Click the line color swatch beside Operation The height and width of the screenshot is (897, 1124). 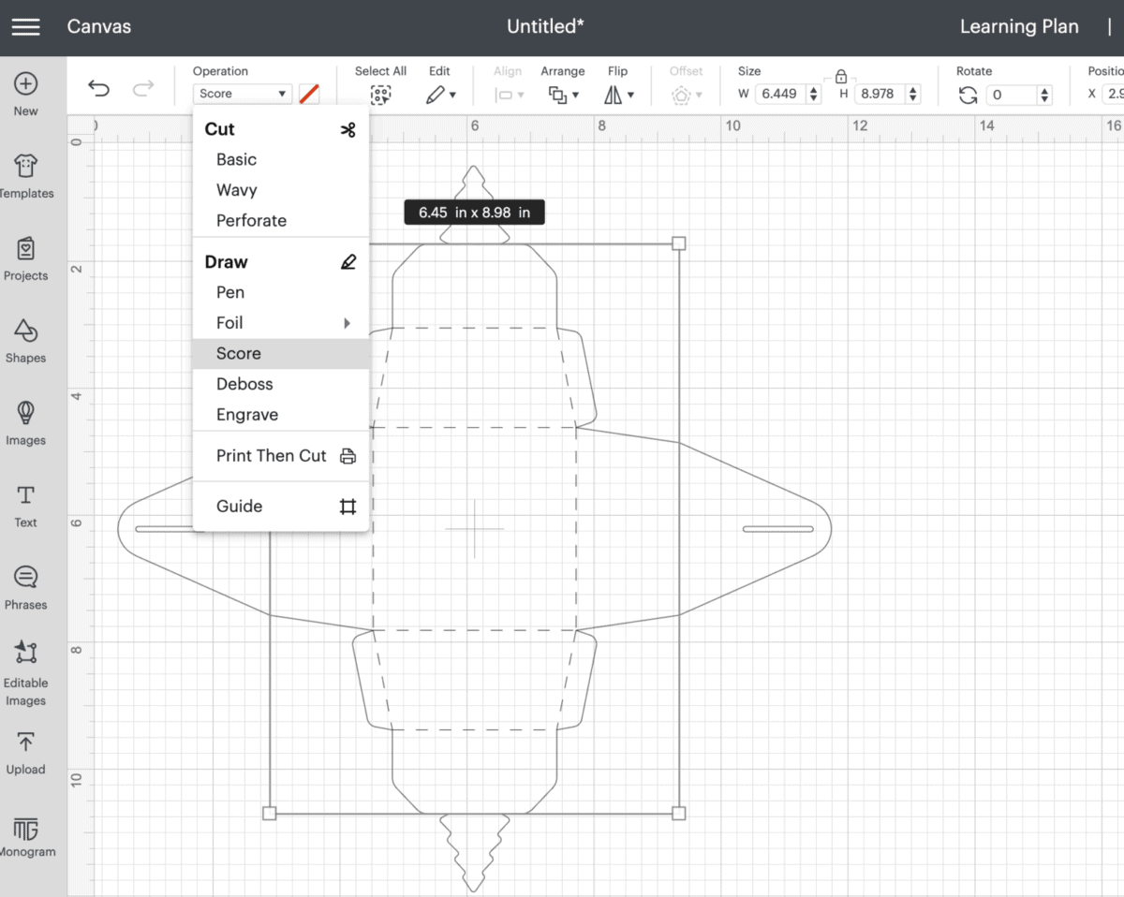[x=309, y=94]
